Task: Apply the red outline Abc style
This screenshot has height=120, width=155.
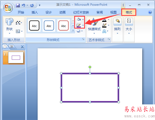Action: pos(64,25)
